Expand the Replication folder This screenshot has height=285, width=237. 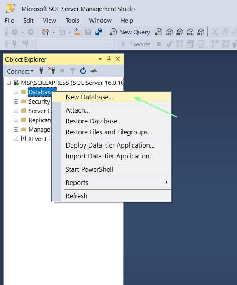point(16,120)
